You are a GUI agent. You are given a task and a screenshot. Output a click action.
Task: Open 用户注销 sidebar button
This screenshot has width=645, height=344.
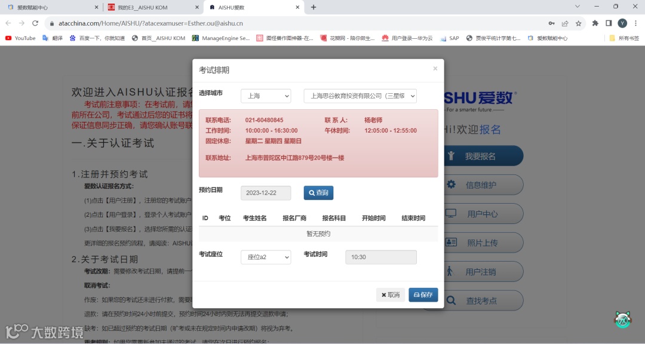point(480,272)
